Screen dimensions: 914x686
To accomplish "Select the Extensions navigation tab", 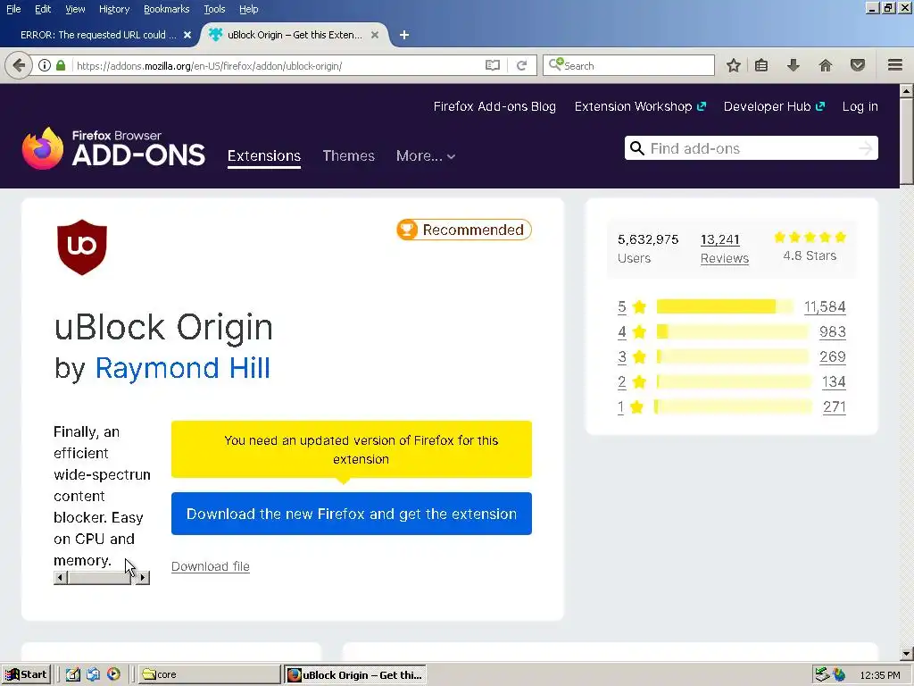I will [x=264, y=155].
